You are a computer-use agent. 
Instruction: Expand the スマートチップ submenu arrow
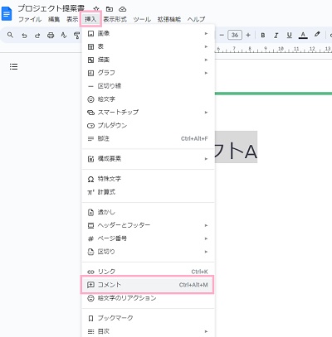pos(206,113)
